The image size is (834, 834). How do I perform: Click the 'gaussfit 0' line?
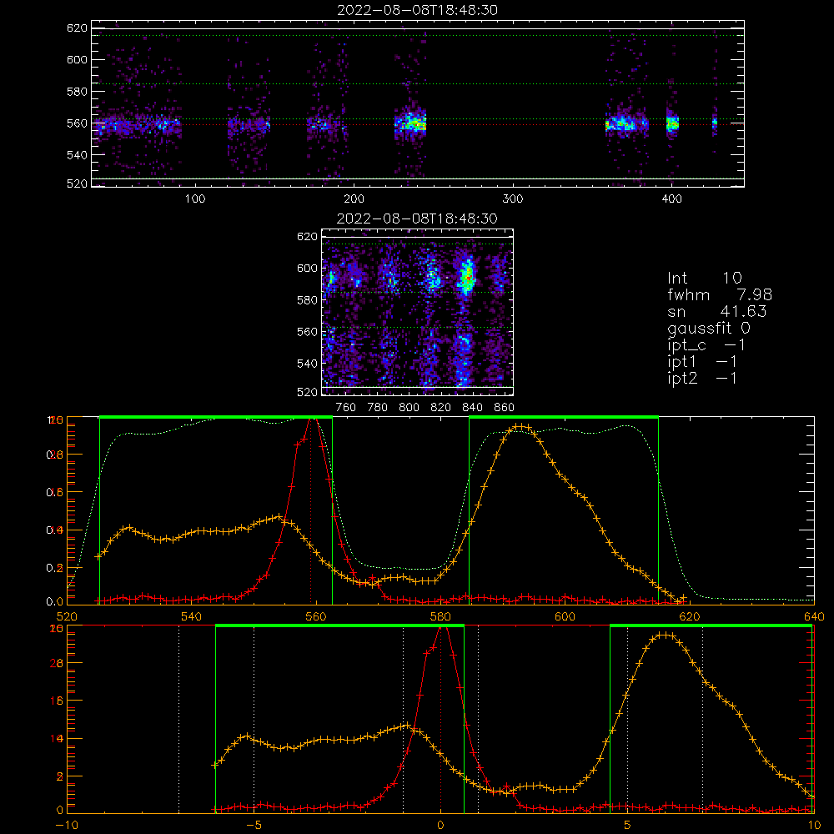point(709,328)
